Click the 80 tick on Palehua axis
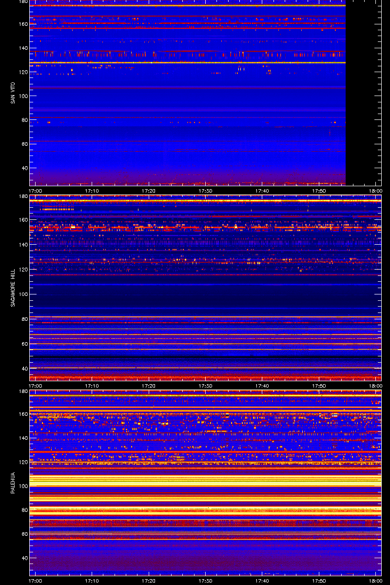390x585 pixels. 24,510
